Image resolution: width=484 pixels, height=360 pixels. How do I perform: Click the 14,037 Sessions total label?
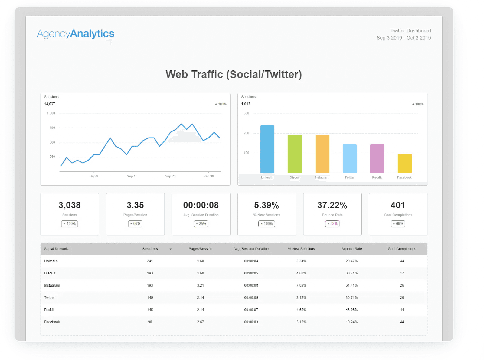tap(50, 104)
